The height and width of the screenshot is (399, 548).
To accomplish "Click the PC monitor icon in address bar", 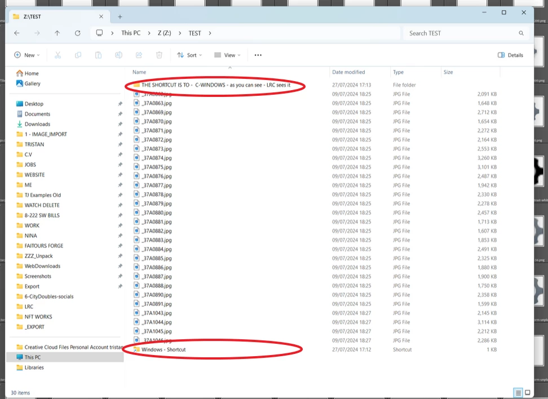I will (100, 33).
